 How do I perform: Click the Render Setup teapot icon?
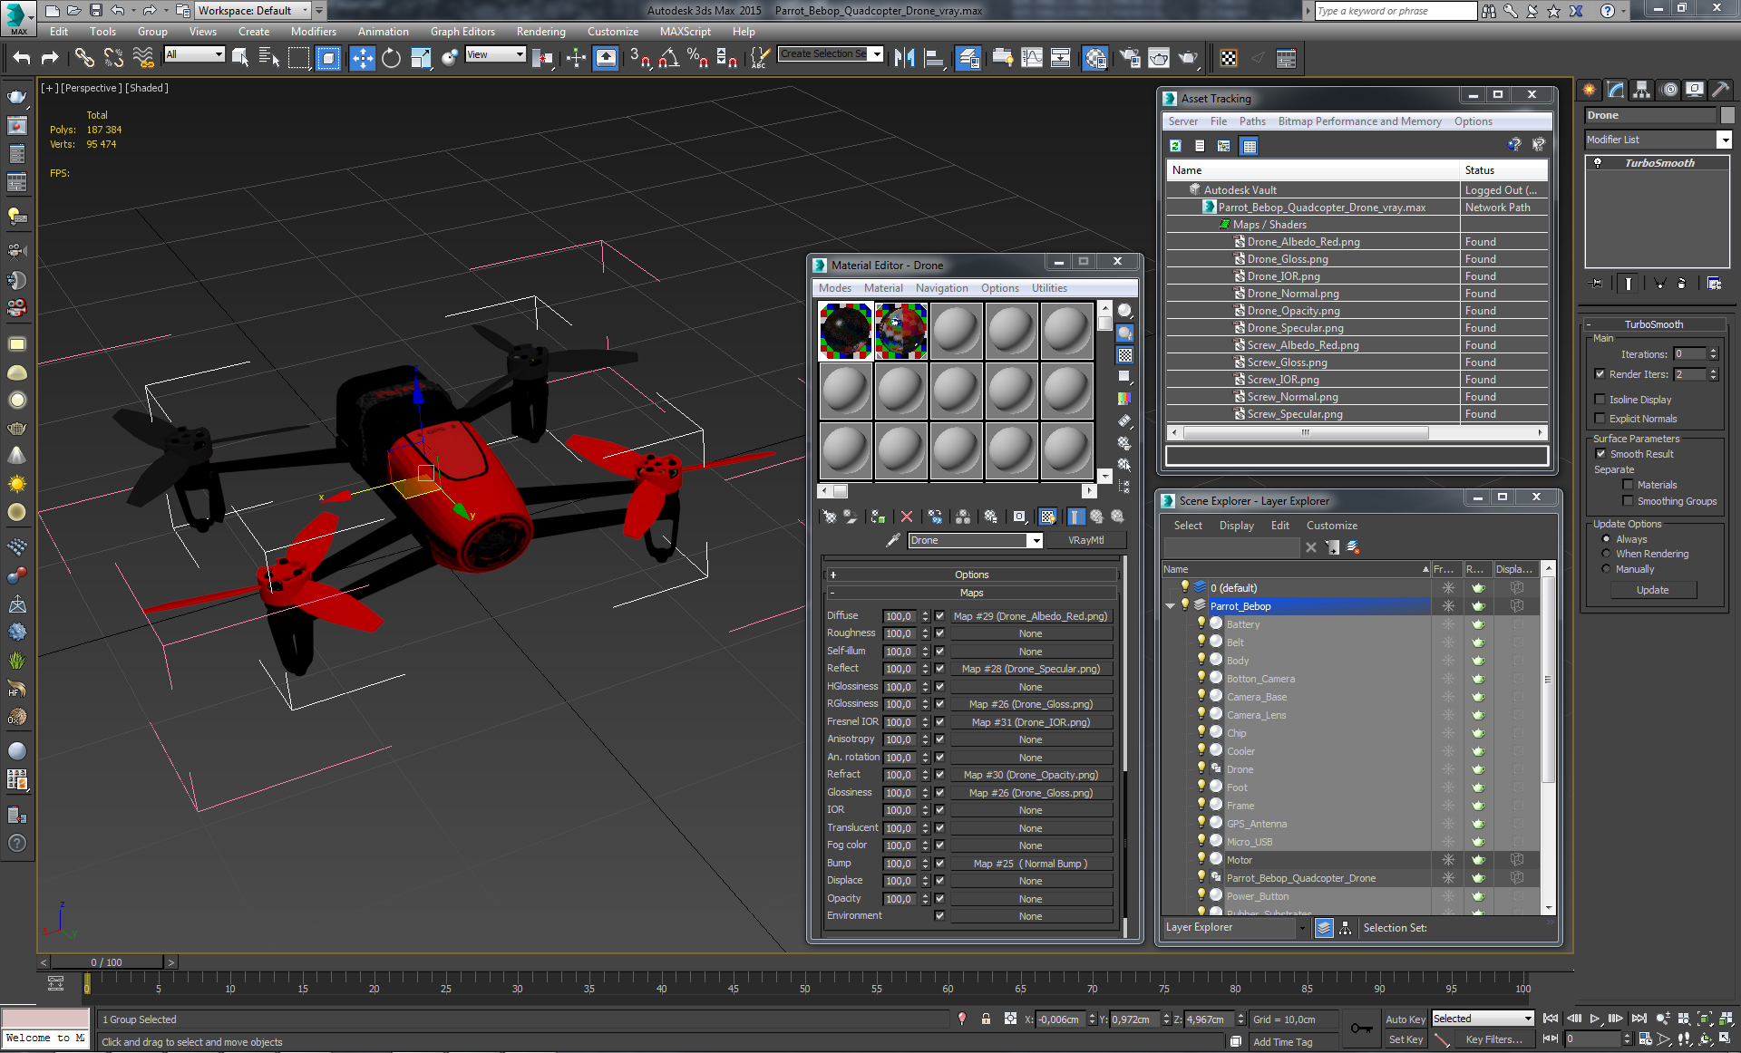coord(1129,59)
